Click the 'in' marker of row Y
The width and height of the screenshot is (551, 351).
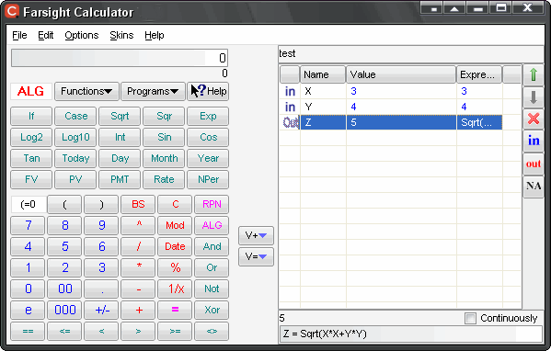290,107
